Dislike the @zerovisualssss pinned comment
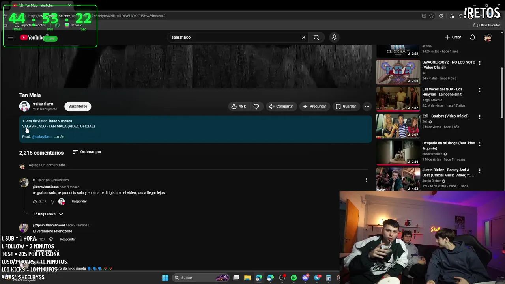Screen dimensions: 505x284 pos(52,201)
